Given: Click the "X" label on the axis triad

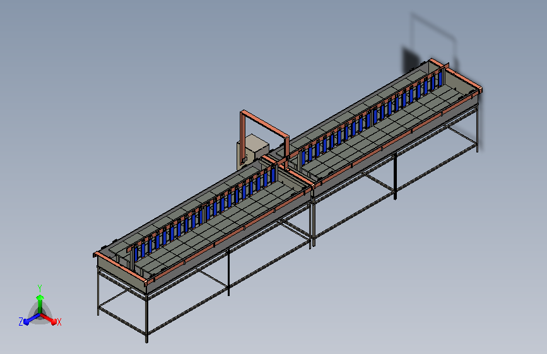Looking at the screenshot, I should (x=59, y=322).
